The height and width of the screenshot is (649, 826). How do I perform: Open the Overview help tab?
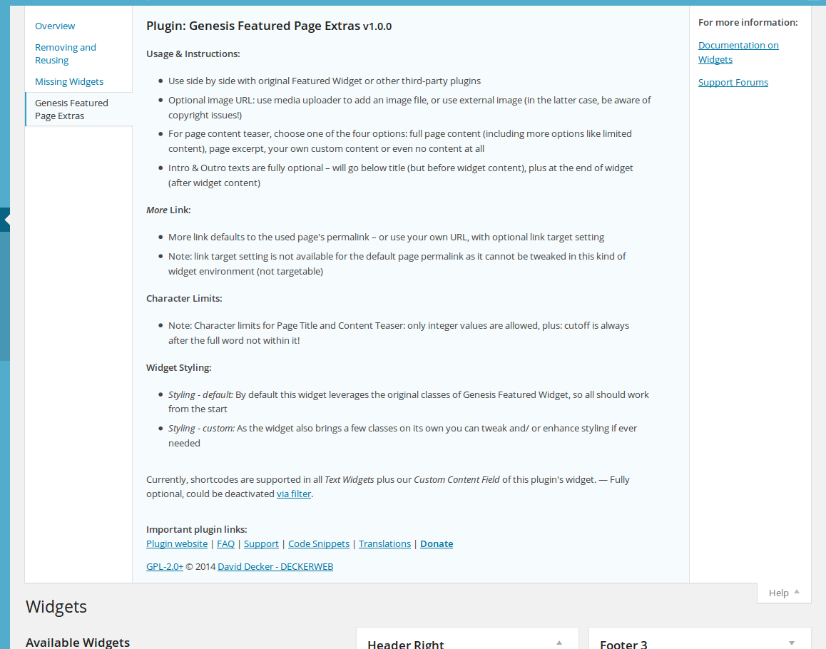(x=55, y=26)
